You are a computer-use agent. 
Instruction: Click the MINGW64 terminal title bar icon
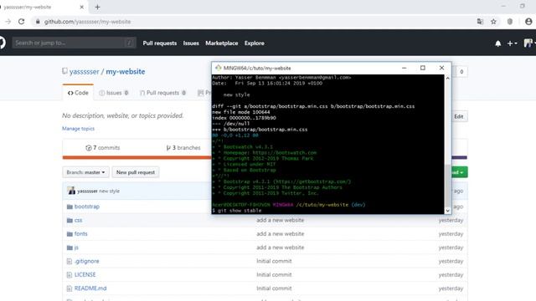pos(218,68)
